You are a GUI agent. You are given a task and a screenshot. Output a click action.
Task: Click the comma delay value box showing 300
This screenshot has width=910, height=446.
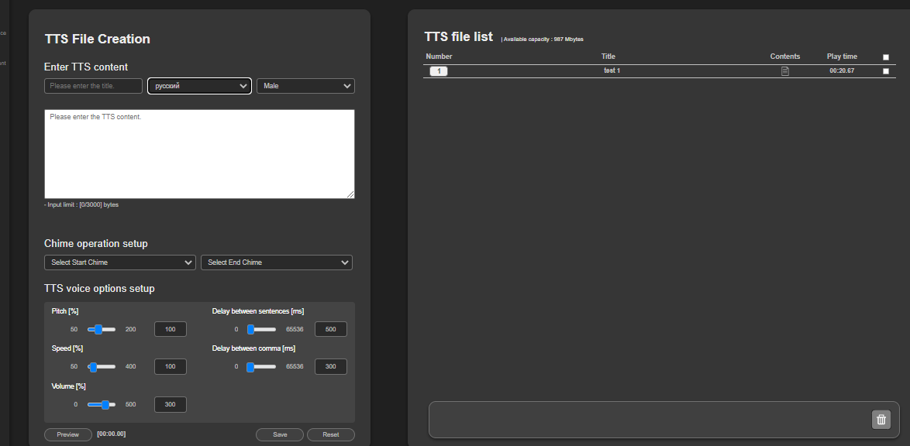pyautogui.click(x=331, y=366)
